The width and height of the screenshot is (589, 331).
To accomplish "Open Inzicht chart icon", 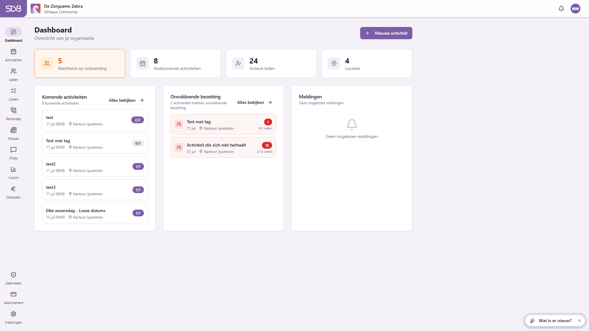I will (13, 169).
